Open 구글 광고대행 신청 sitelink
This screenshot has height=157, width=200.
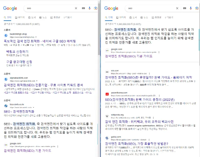(x=19, y=62)
